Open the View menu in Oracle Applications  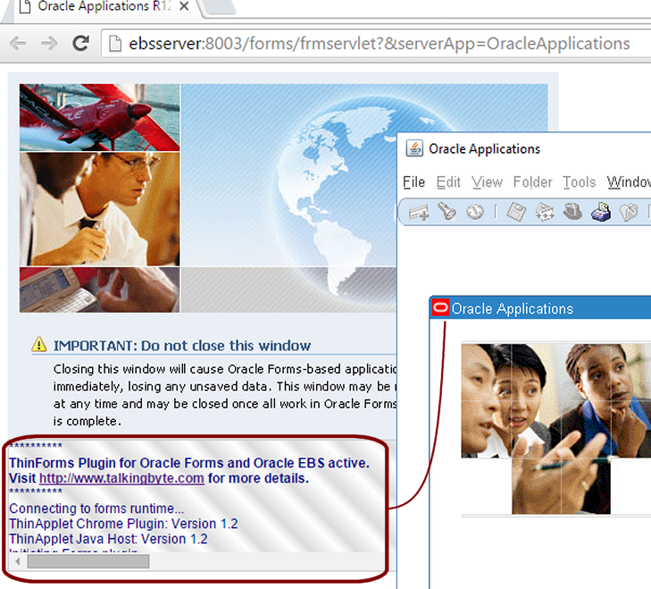point(487,182)
